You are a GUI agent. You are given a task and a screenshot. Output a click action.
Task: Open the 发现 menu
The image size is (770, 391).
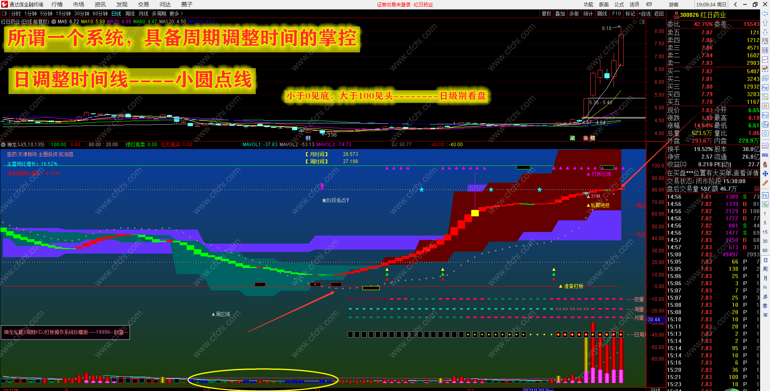pyautogui.click(x=122, y=4)
